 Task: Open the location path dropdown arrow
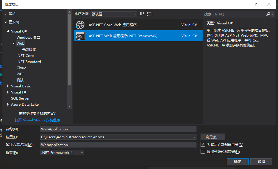194,137
